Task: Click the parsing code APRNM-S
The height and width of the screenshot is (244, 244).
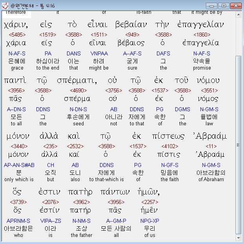Action: coord(18,221)
